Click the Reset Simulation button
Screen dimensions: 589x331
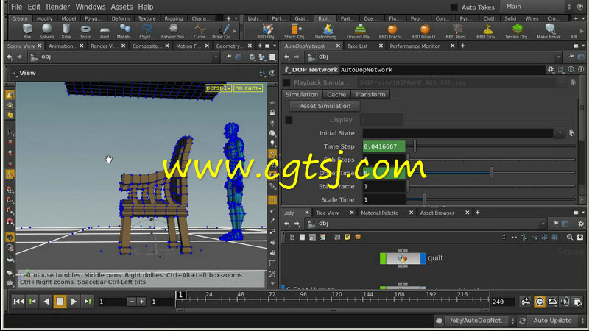pyautogui.click(x=325, y=106)
